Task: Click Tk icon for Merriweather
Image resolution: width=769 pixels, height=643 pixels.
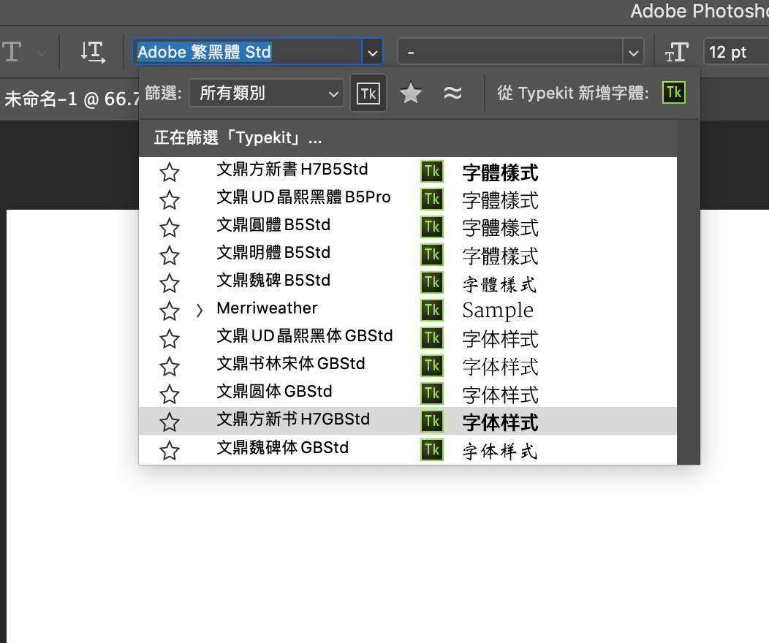Action: (x=432, y=311)
